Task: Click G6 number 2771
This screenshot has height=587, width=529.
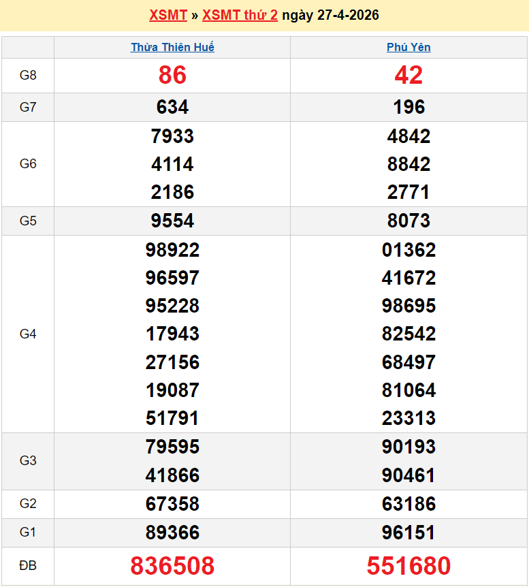Action: (x=408, y=192)
